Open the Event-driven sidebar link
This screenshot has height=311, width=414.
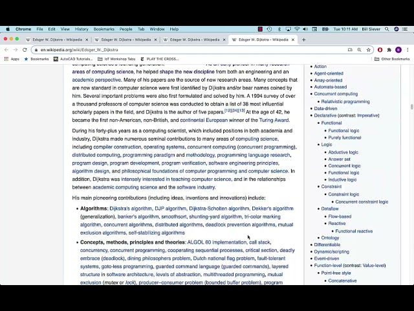[326, 259]
